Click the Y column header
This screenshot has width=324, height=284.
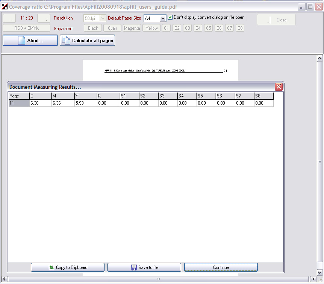[x=86, y=96]
